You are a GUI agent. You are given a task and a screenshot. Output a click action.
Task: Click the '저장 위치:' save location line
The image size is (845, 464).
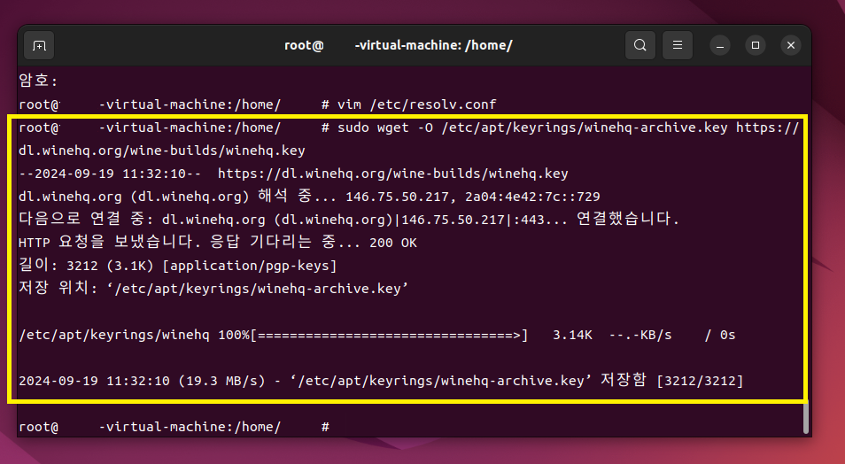pos(213,289)
